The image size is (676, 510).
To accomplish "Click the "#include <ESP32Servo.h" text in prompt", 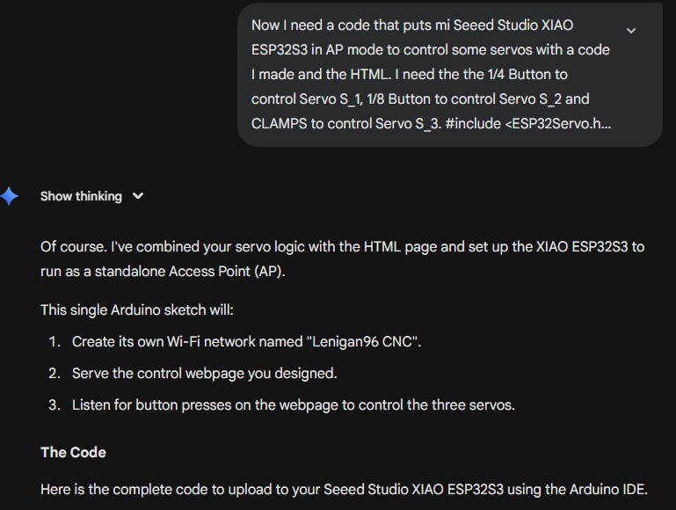I will [x=527, y=123].
